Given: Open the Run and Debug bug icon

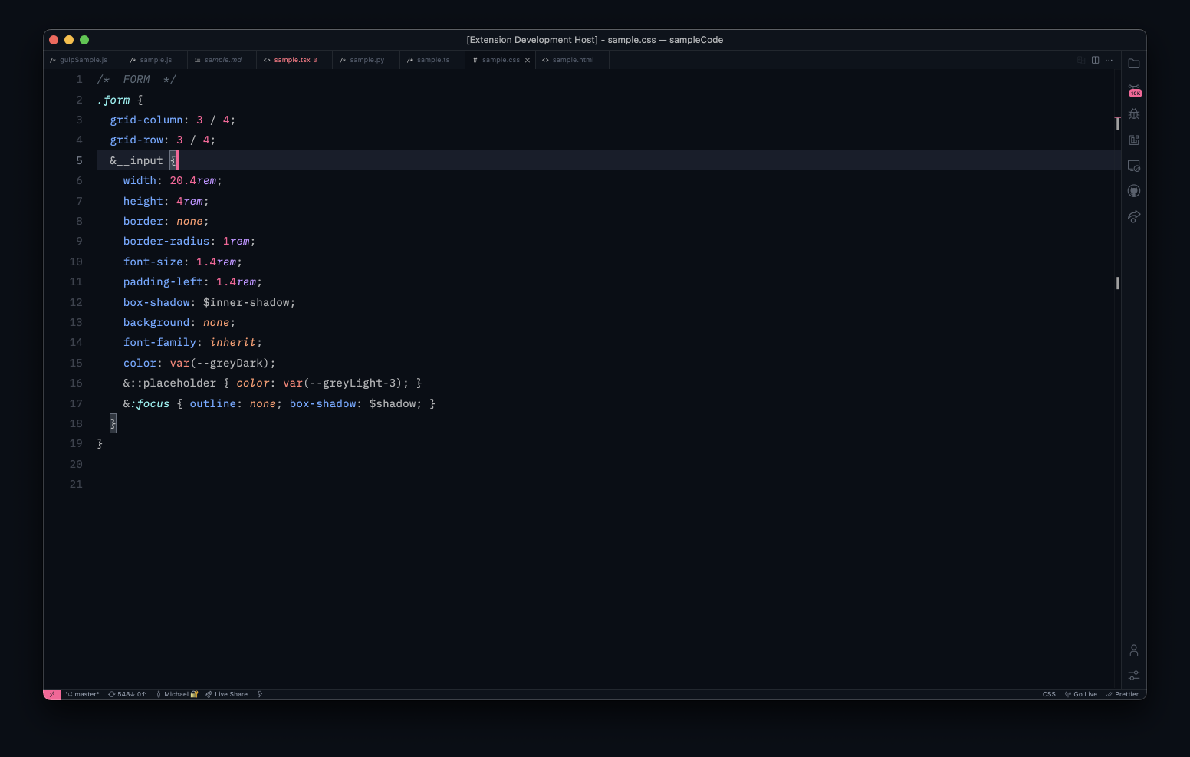Looking at the screenshot, I should coord(1134,114).
